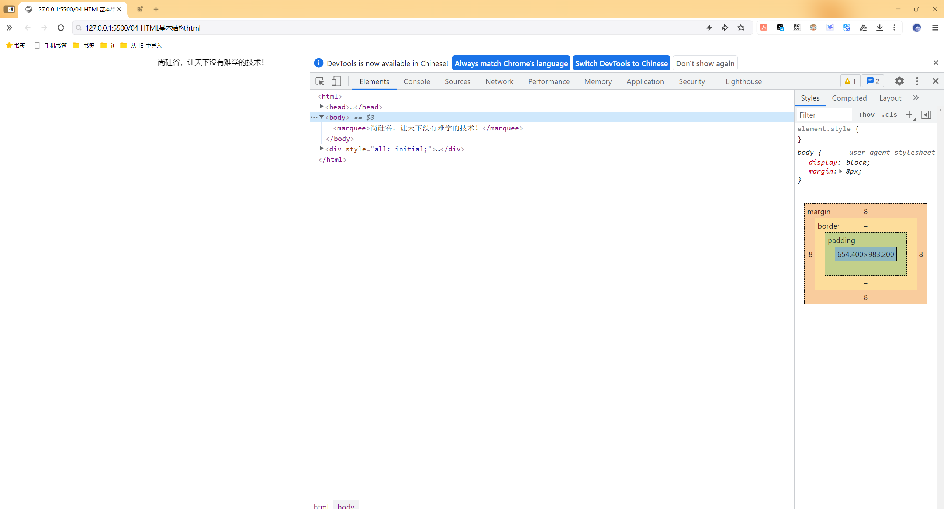Click Switch DevTools to Chinese button

(622, 63)
